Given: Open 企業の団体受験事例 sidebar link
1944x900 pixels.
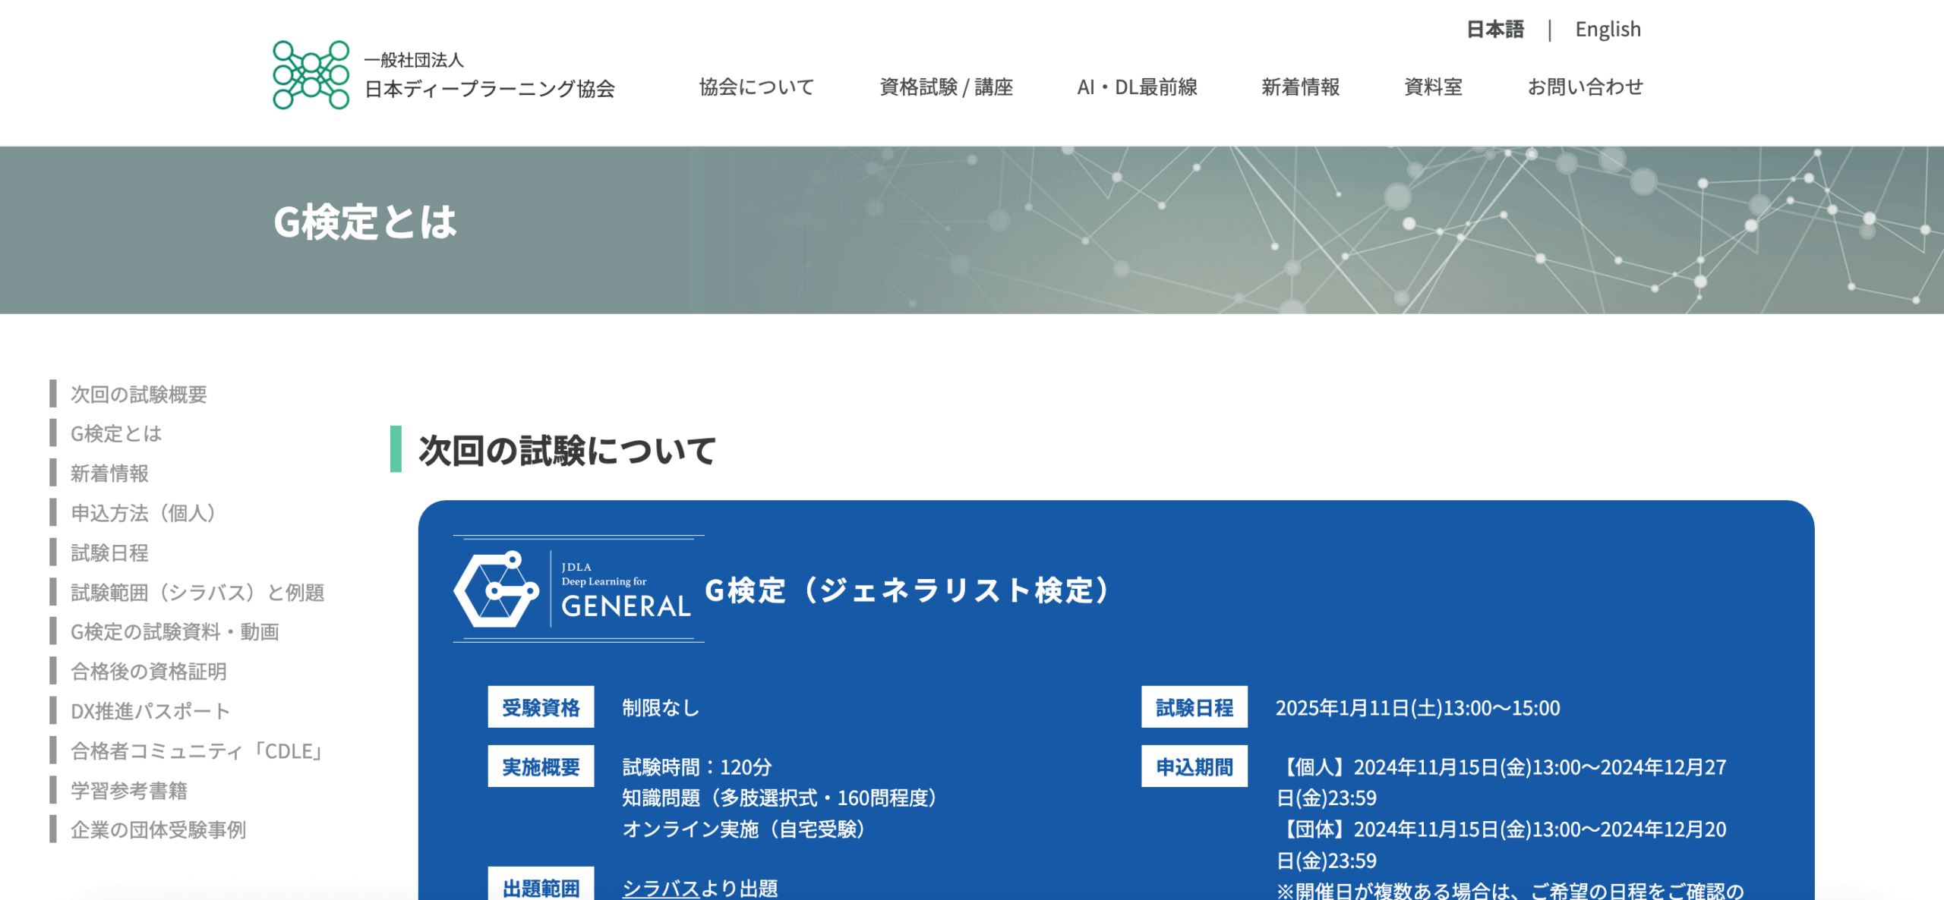Looking at the screenshot, I should 158,829.
